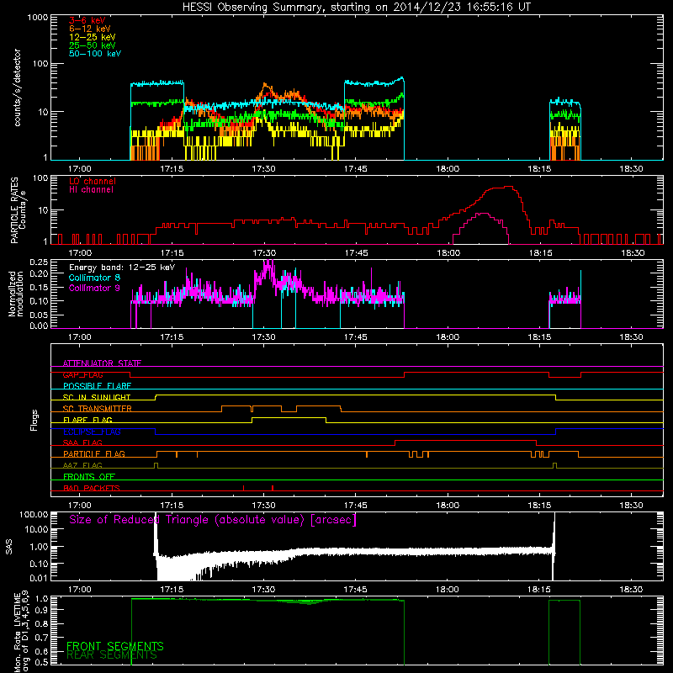Click the Normalized modulation axis label
Image resolution: width=673 pixels, height=673 pixels.
(x=16, y=294)
